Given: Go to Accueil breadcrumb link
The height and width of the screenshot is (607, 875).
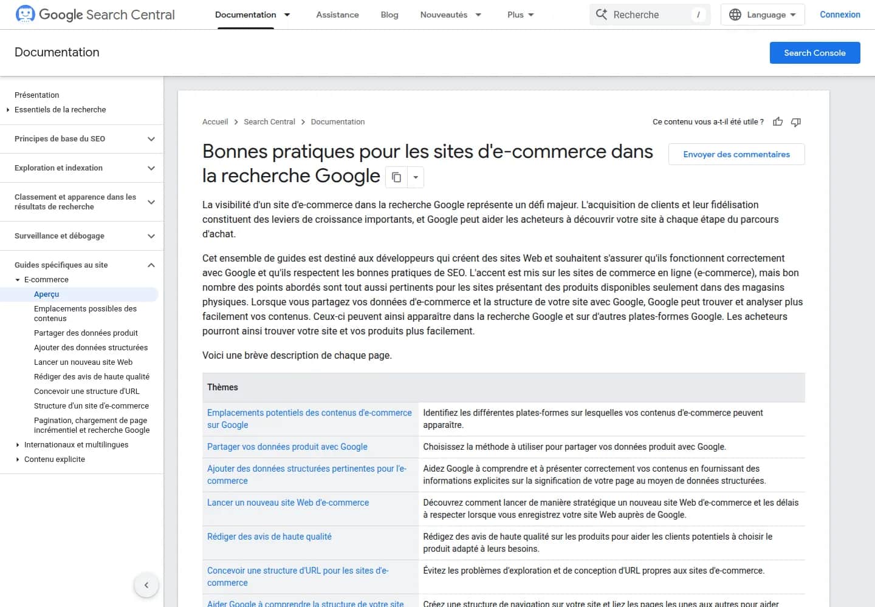Looking at the screenshot, I should click(215, 122).
